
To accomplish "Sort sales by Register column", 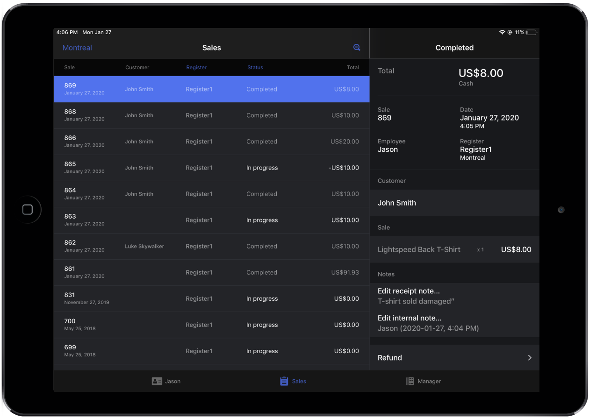I will (x=196, y=67).
